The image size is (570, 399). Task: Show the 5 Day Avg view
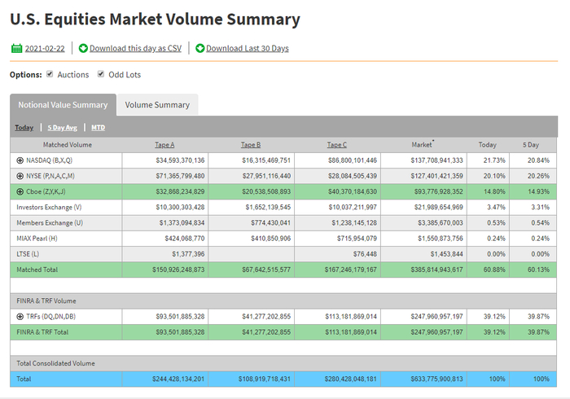pyautogui.click(x=62, y=128)
